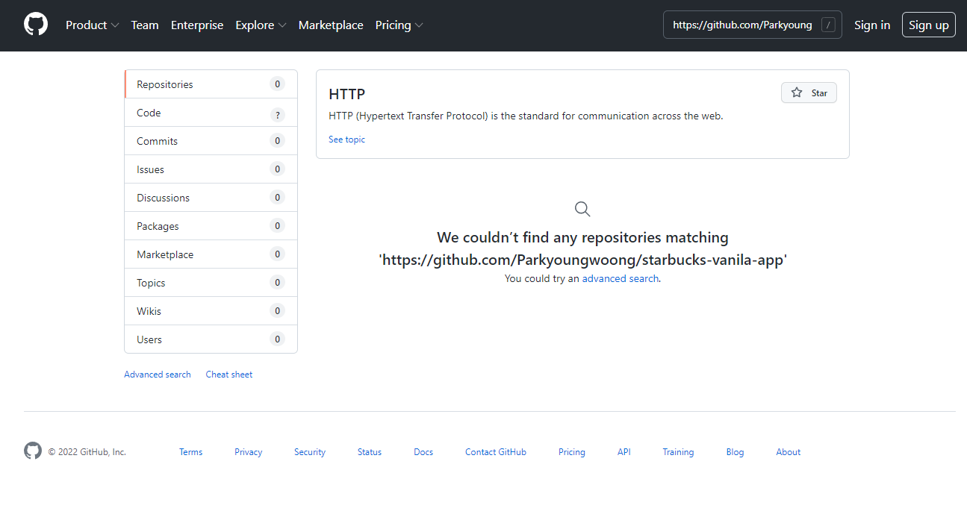Click the footer GitHub logo icon
This screenshot has width=967, height=520.
tap(33, 451)
